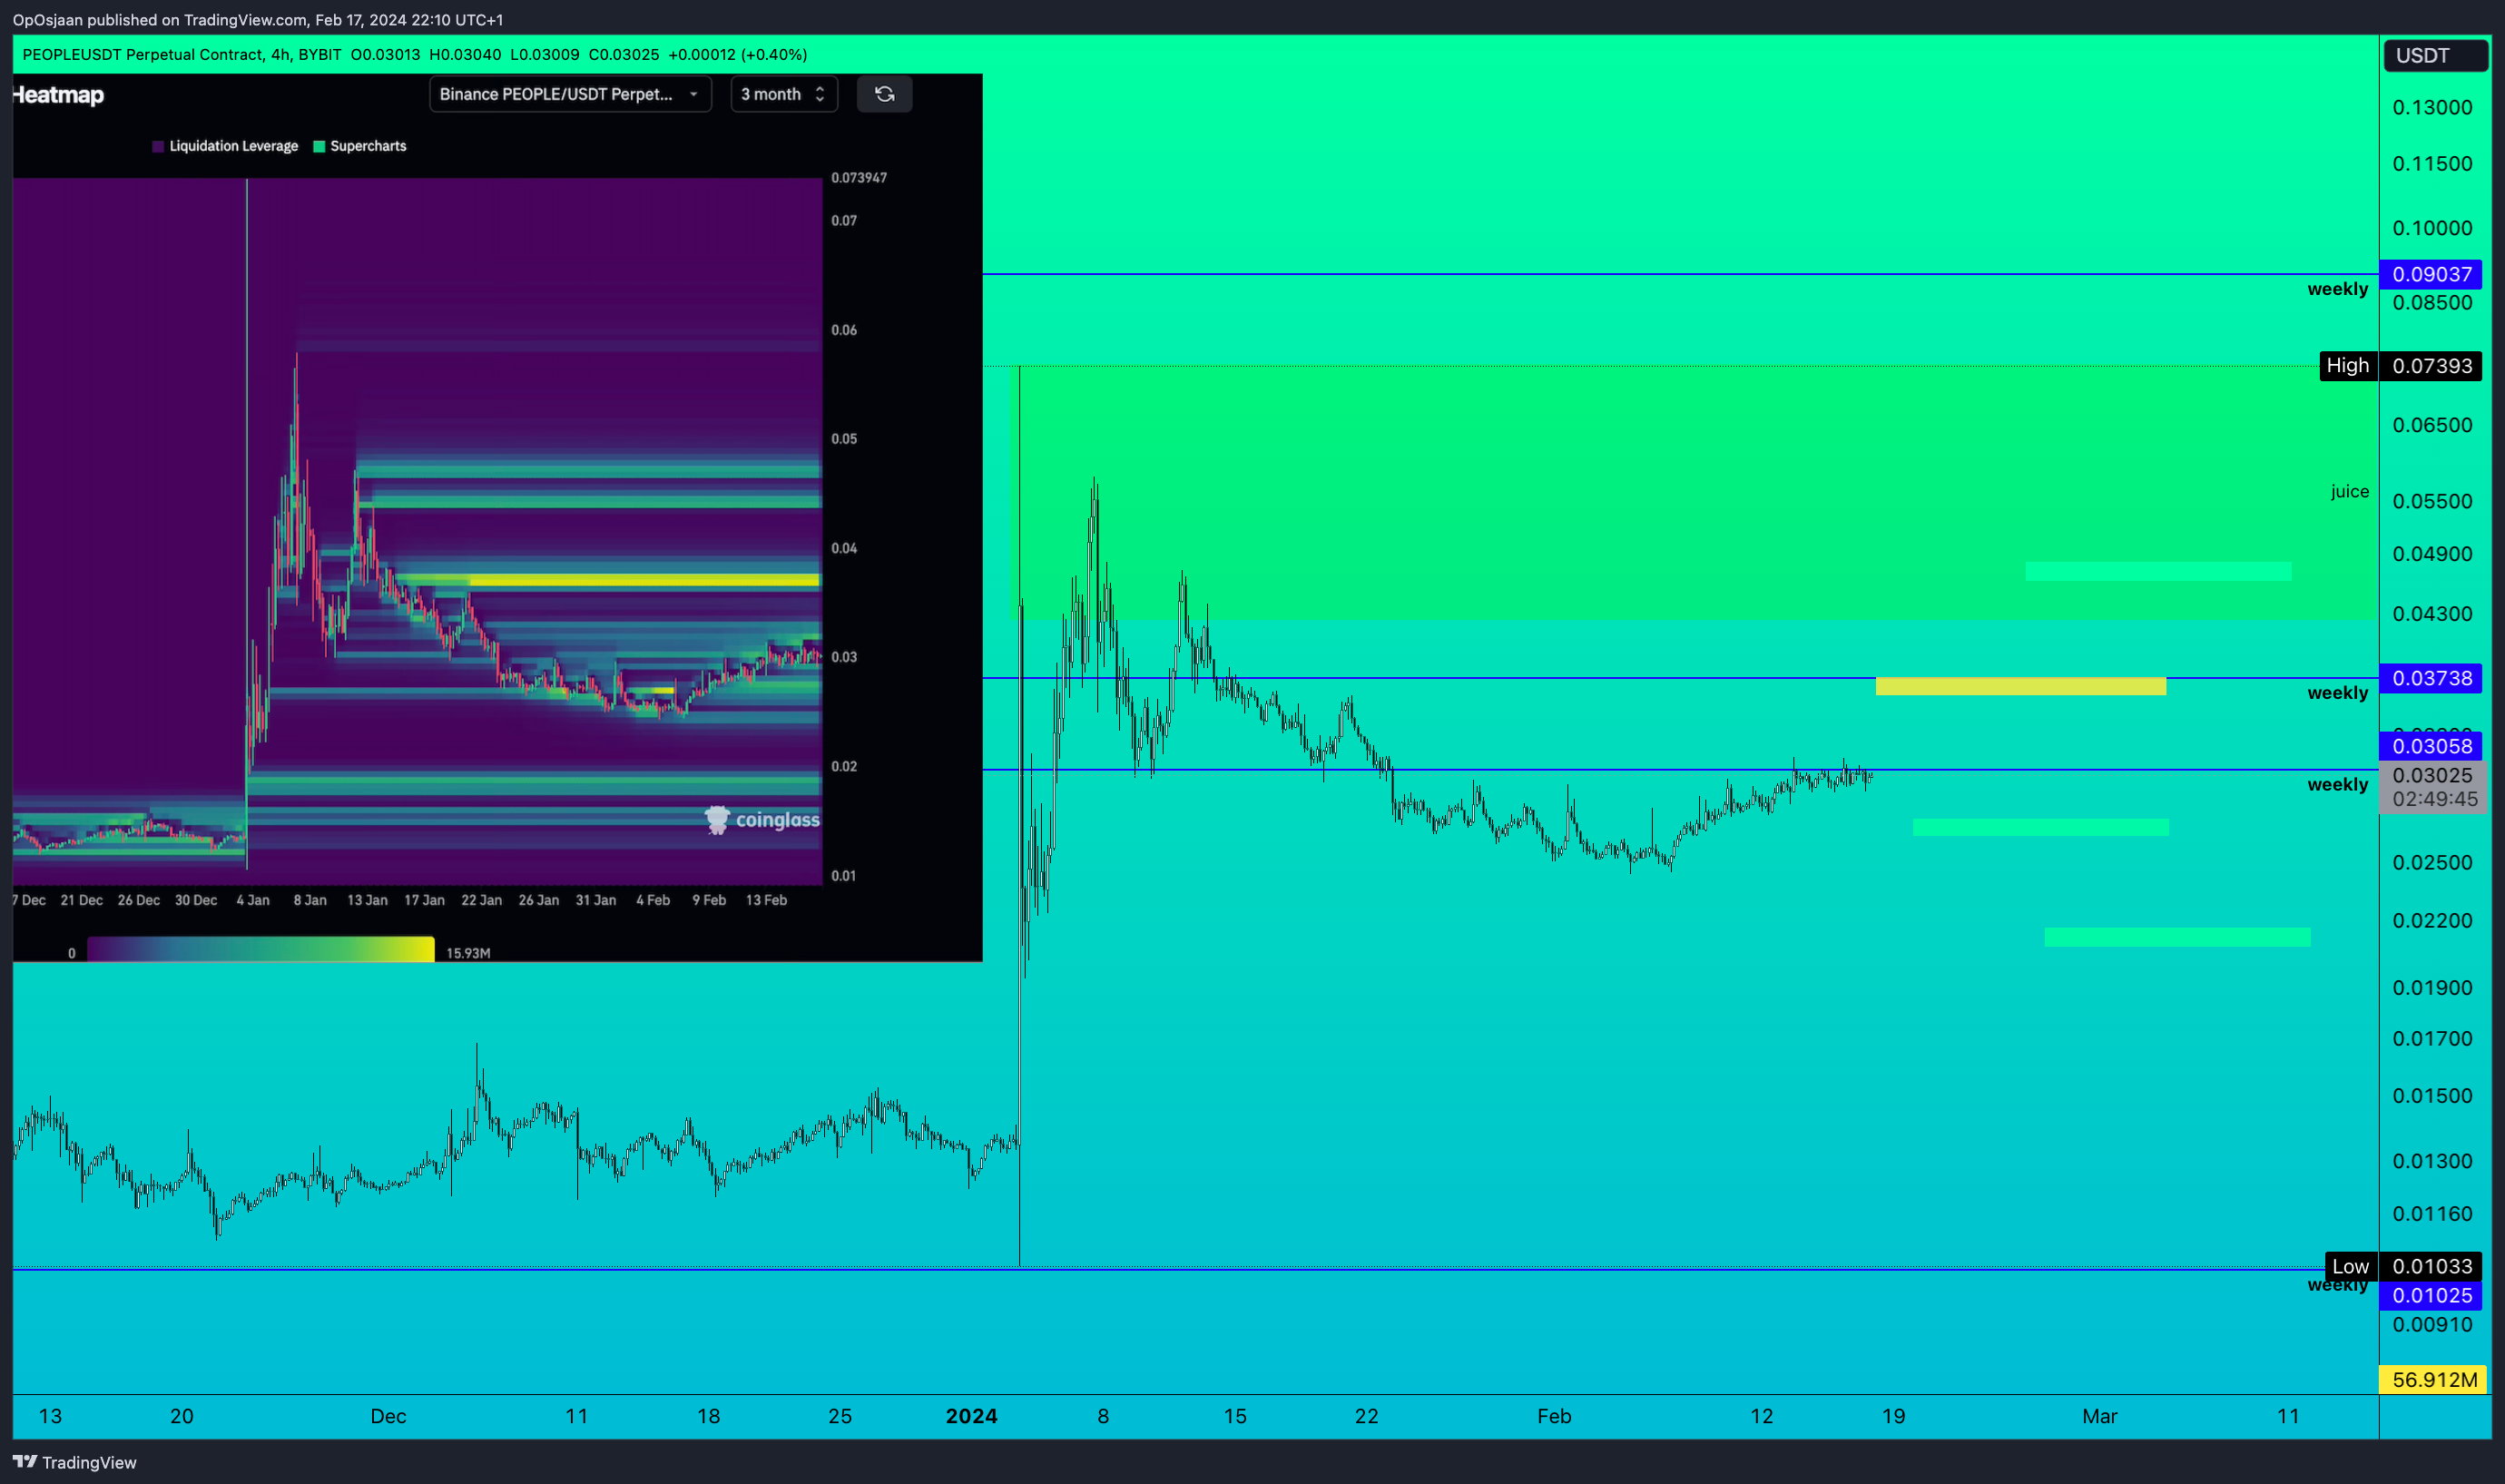Viewport: 2505px width, 1484px height.
Task: Click the Heatmap panel title
Action: (58, 95)
